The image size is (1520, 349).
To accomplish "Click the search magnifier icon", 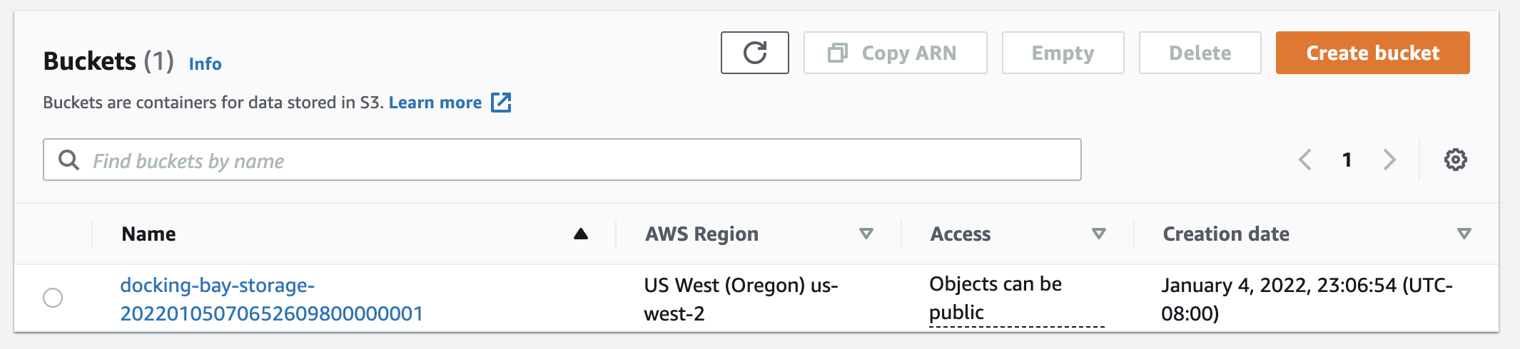I will (x=69, y=160).
